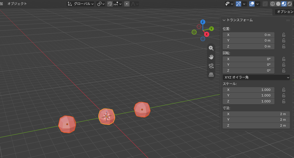The height and width of the screenshot is (158, 294).
Task: Toggle the camera view icon
Action: 211,66
